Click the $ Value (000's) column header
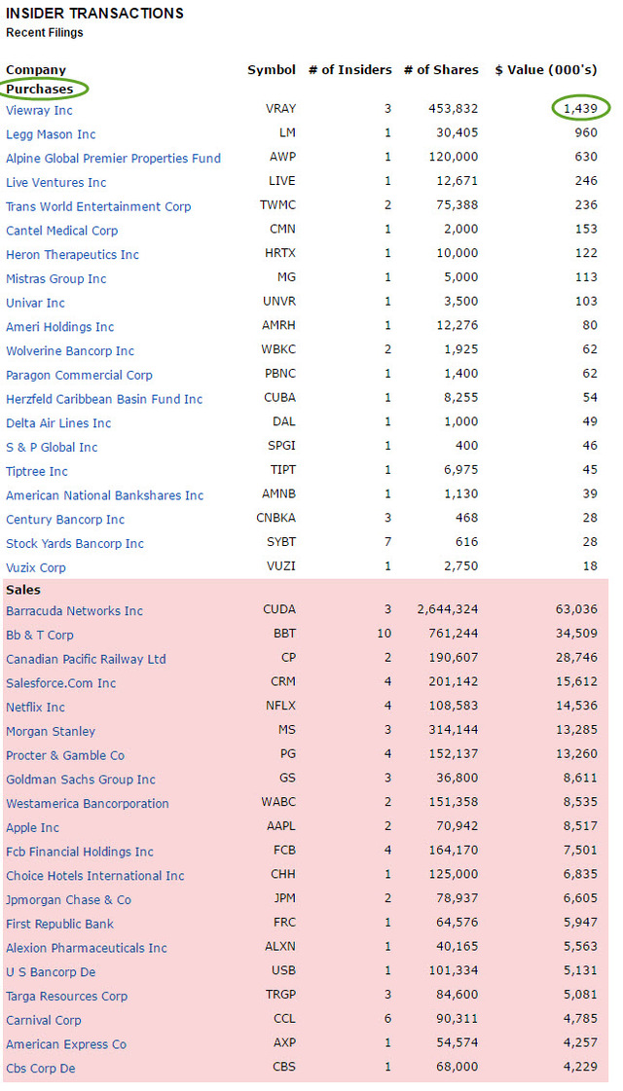Screen dimensions: 623x1091 coord(546,70)
